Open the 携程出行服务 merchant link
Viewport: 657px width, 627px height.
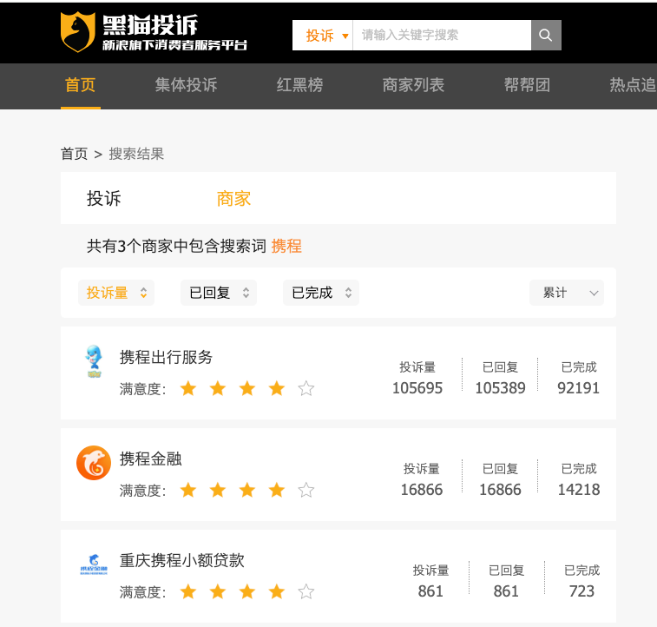166,357
